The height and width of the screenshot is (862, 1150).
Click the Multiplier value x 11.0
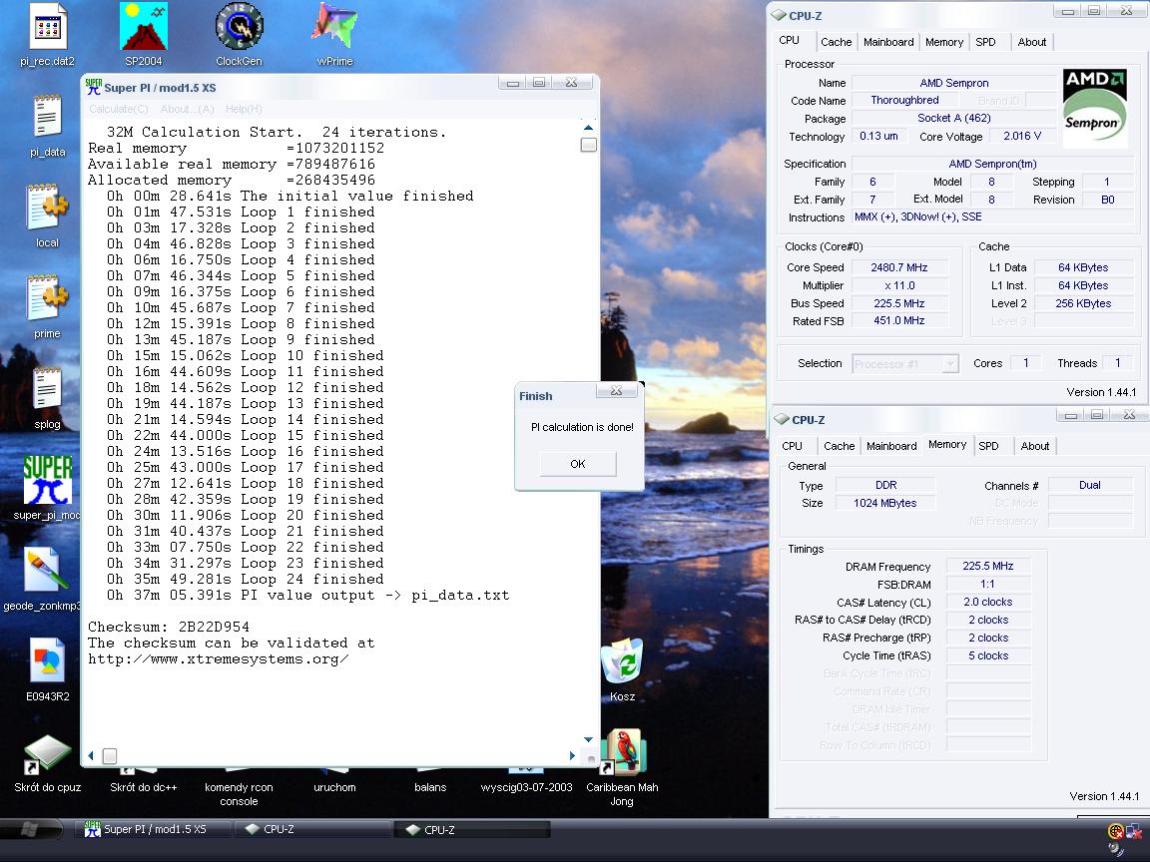click(x=899, y=285)
